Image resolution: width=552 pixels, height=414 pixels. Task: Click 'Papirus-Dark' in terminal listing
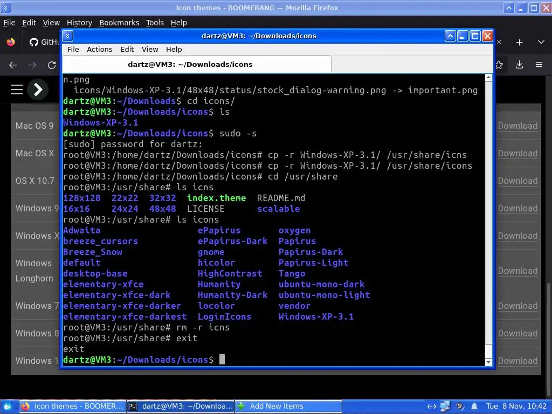(310, 252)
